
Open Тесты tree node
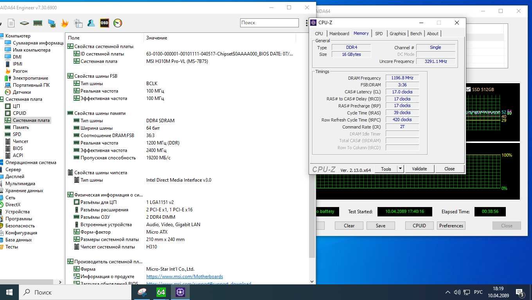(11, 247)
